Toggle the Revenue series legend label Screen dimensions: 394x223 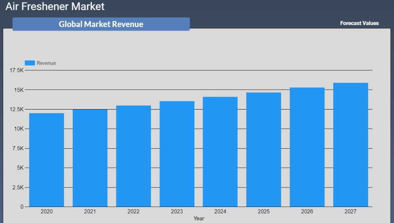(46, 63)
